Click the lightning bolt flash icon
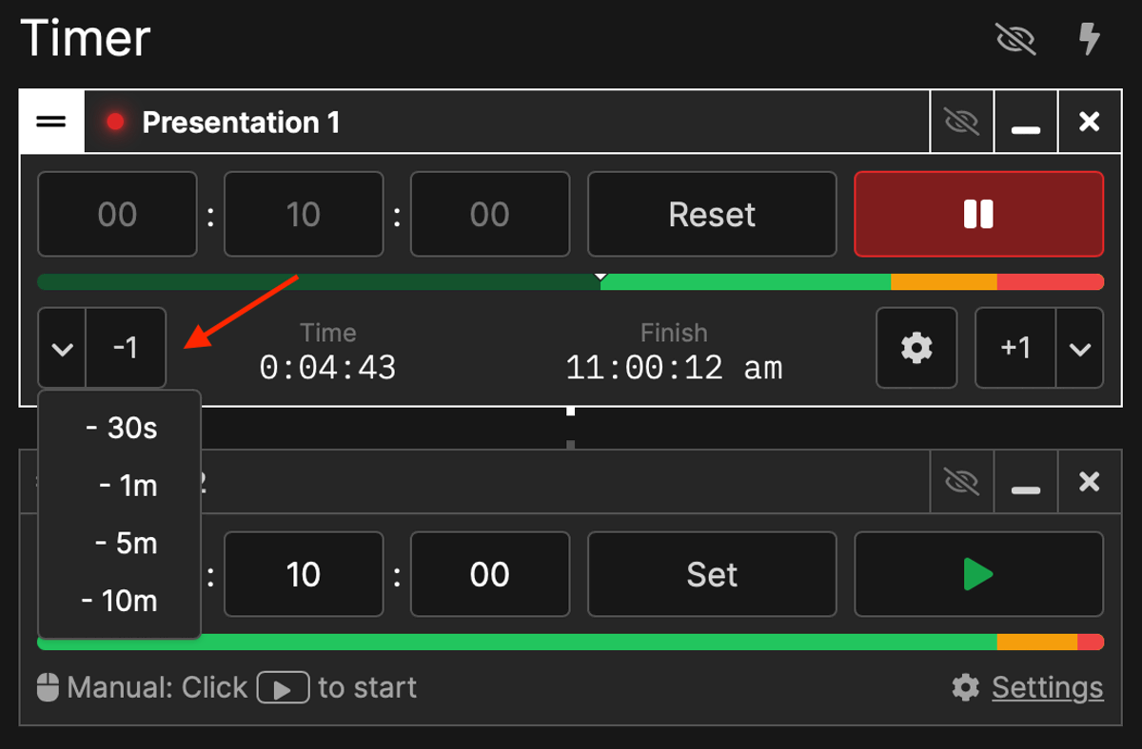The image size is (1142, 749). point(1089,39)
